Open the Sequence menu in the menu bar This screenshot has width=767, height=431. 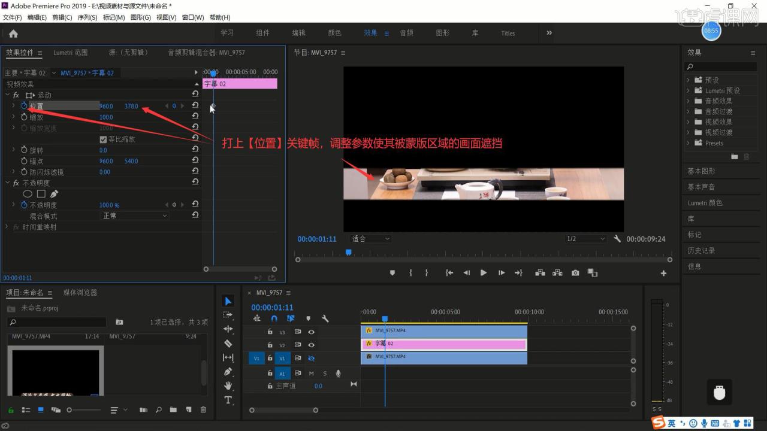pos(87,17)
